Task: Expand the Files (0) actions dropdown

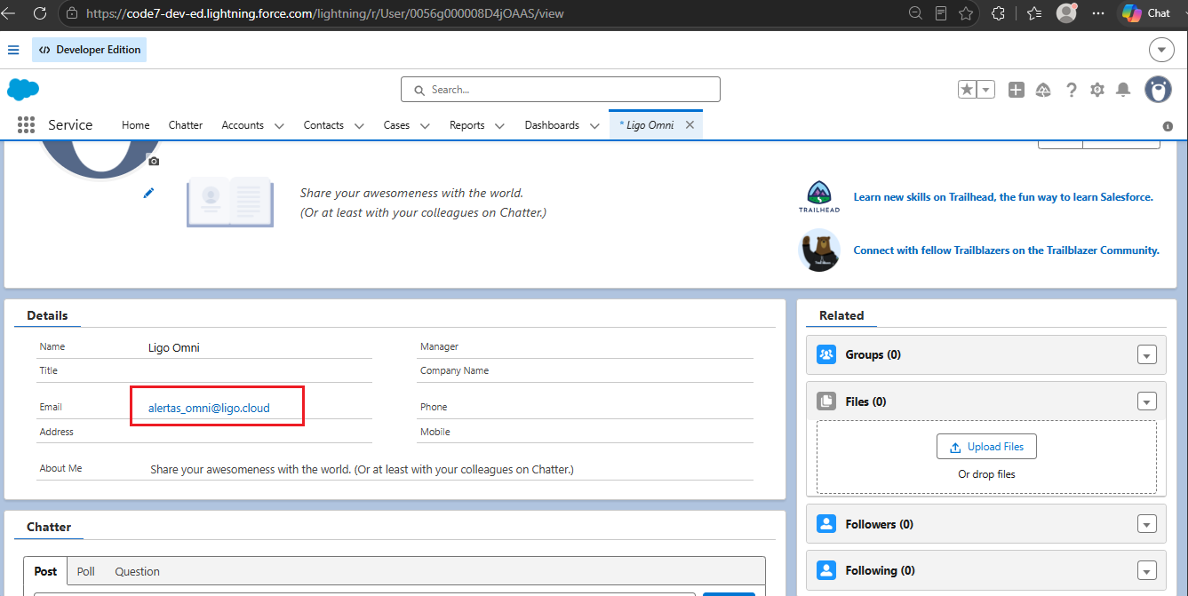Action: coord(1147,401)
